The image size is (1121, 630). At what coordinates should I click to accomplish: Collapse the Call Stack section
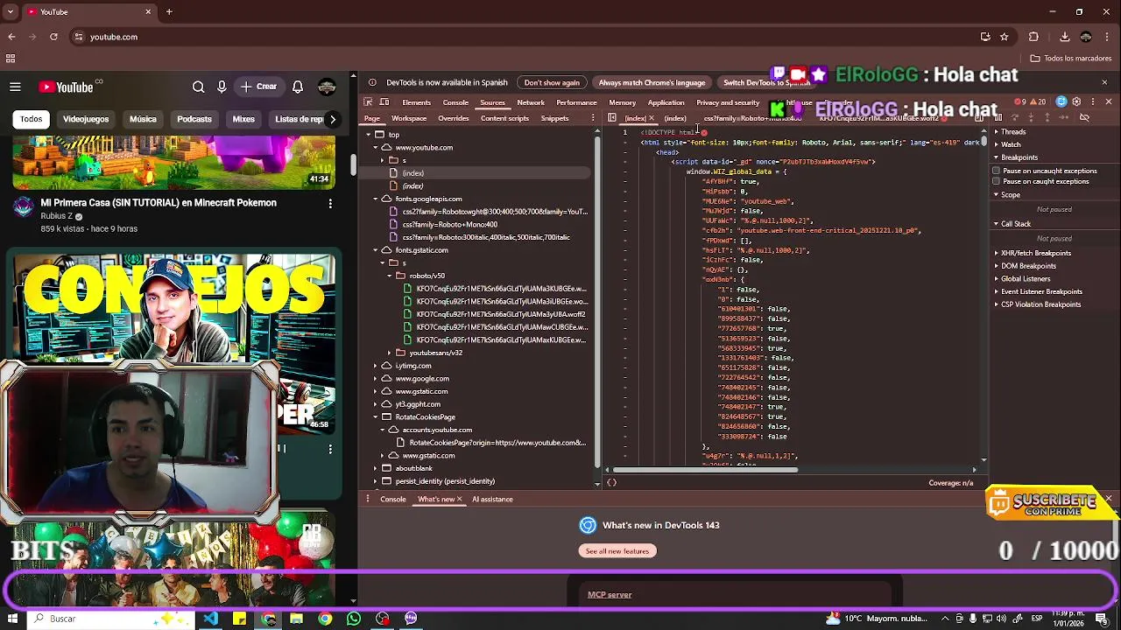[1016, 224]
